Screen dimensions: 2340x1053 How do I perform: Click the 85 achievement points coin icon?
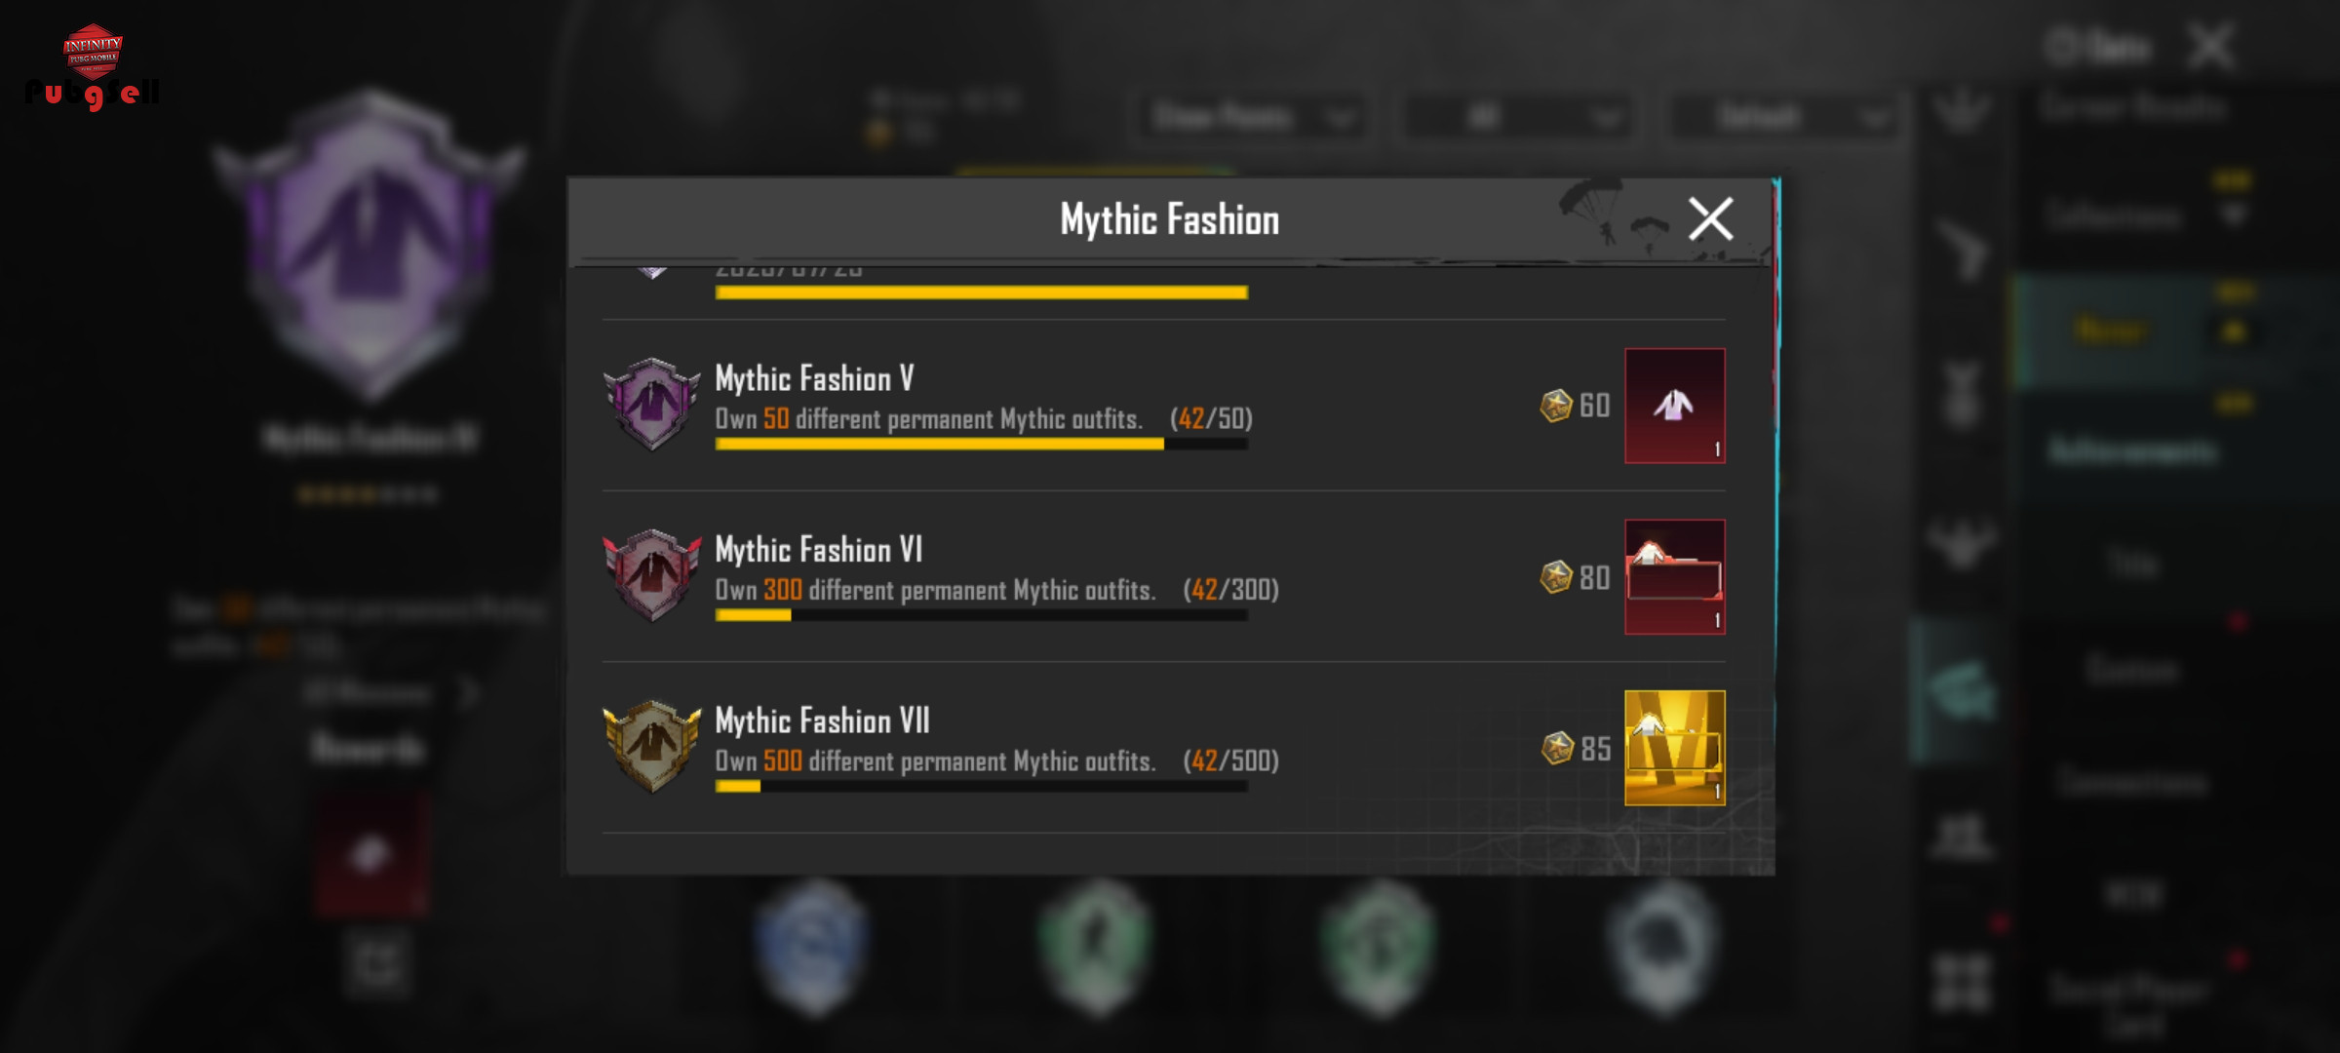pos(1557,748)
